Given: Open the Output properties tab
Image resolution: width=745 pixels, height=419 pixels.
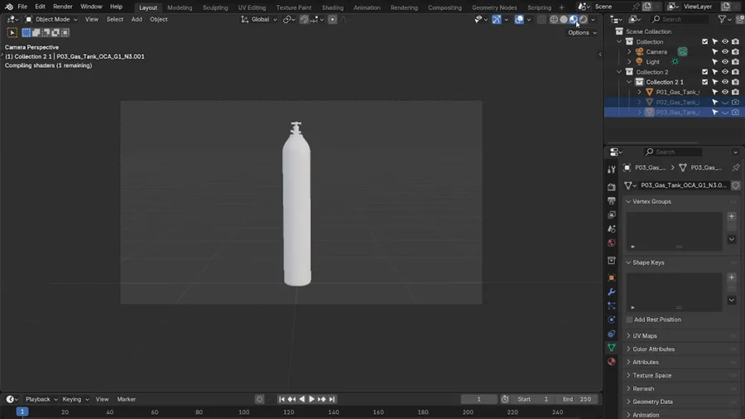Looking at the screenshot, I should (612, 201).
